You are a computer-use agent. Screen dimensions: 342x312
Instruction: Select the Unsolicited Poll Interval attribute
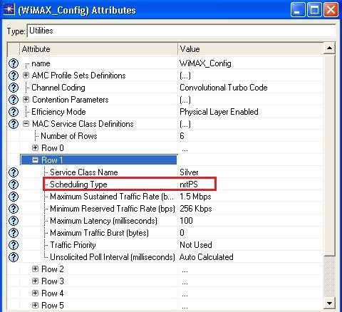tap(113, 257)
